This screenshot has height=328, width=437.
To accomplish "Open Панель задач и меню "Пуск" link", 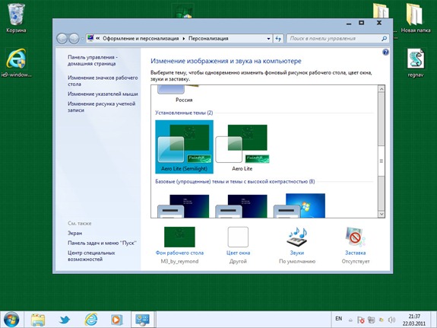I will [x=102, y=243].
